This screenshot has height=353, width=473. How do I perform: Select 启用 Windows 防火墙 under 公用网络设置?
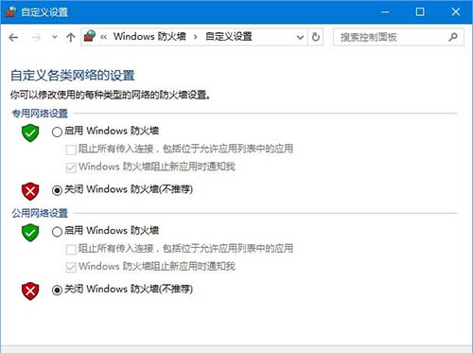[x=57, y=232]
